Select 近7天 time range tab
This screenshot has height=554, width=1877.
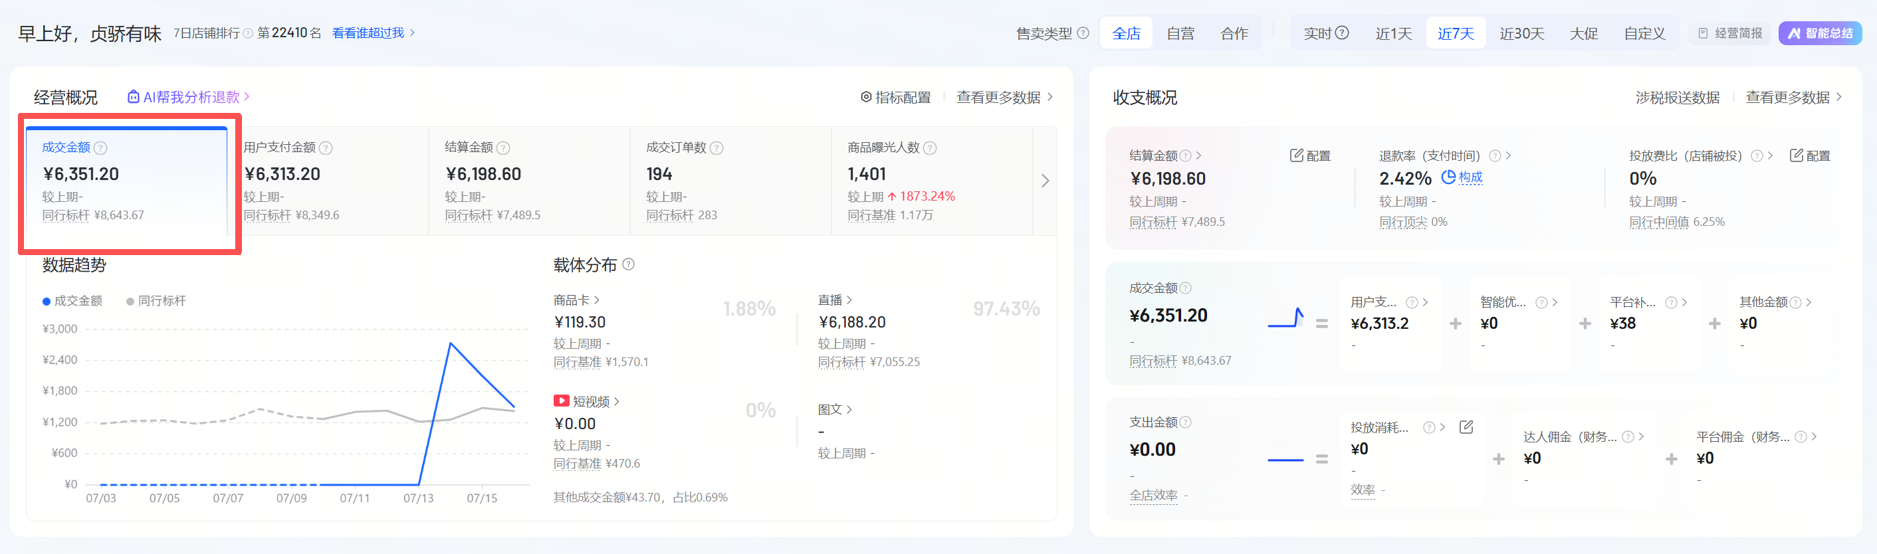(1455, 33)
